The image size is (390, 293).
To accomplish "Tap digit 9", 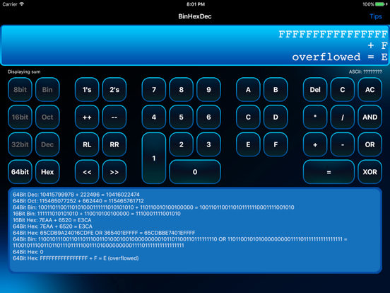I will coord(208,89).
